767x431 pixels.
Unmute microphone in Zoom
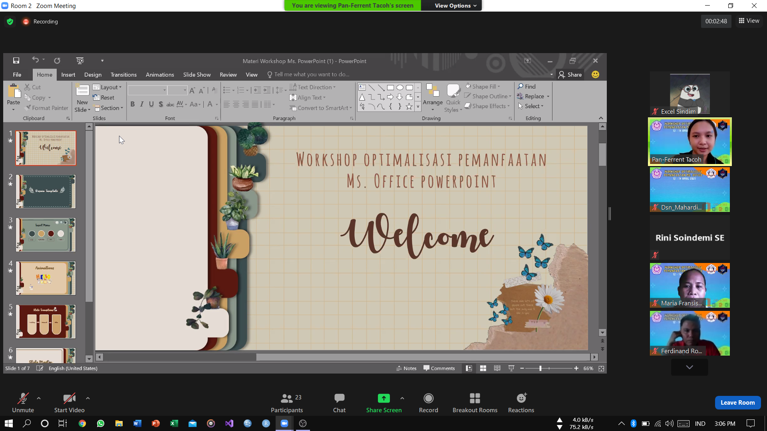[23, 403]
